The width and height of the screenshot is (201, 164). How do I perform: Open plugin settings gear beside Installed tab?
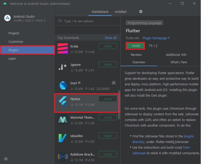141,12
